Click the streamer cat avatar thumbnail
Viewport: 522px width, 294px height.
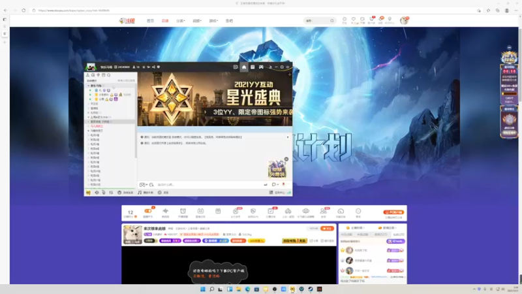tap(132, 235)
